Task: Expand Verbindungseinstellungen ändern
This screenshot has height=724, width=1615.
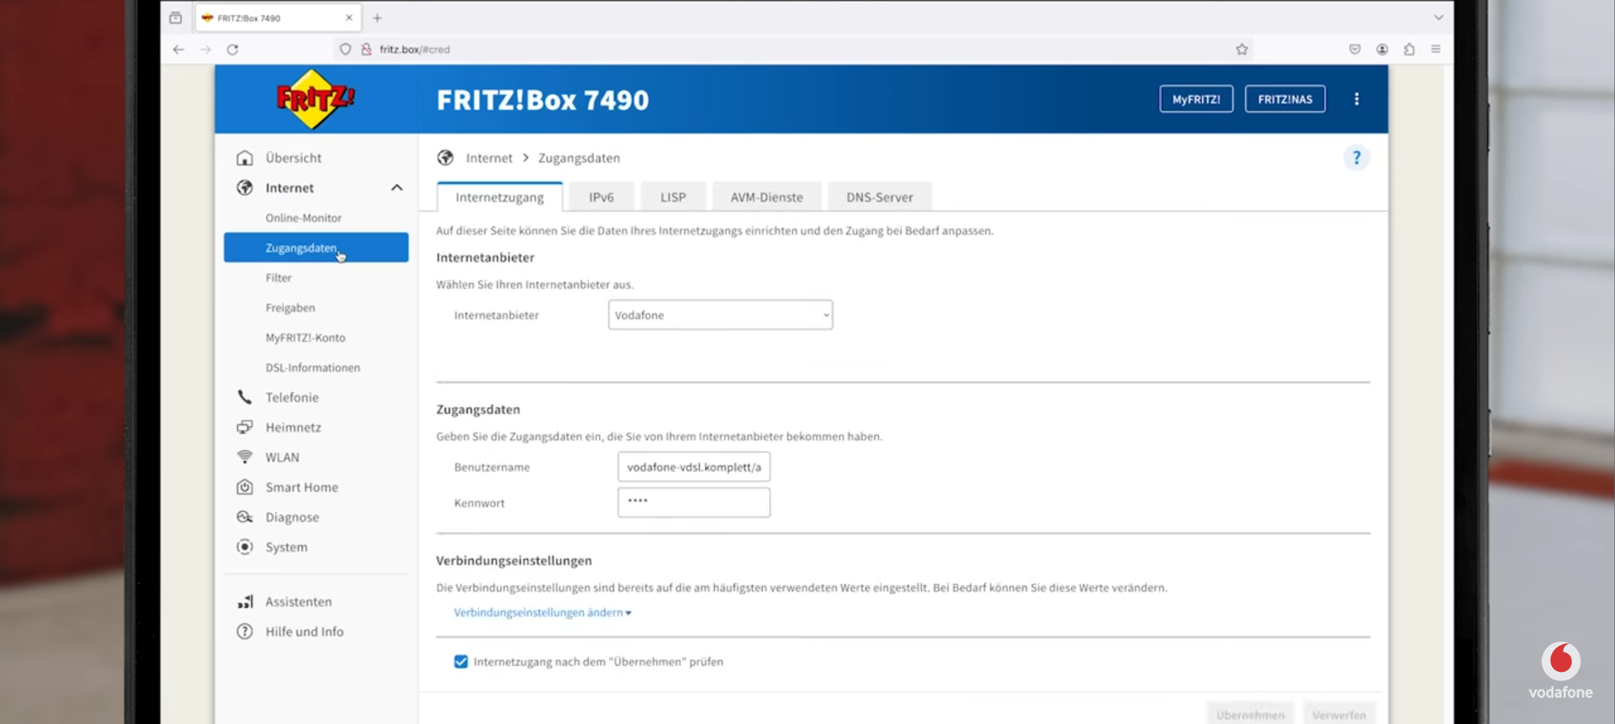Action: click(542, 612)
